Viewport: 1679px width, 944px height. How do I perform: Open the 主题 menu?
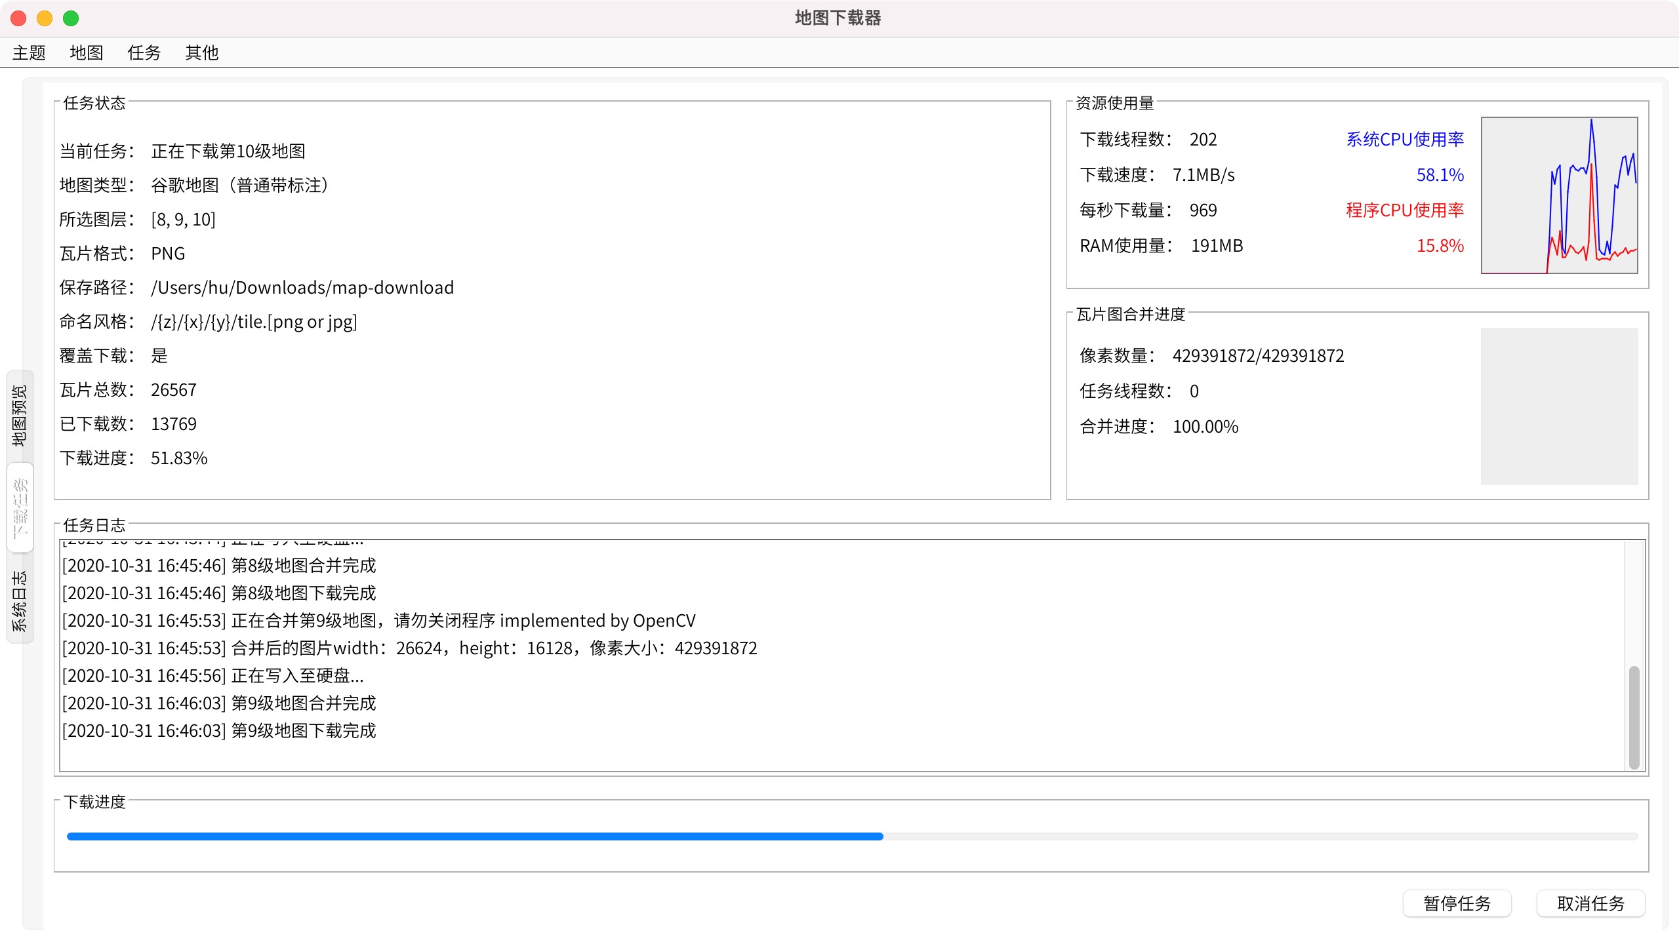coord(29,52)
